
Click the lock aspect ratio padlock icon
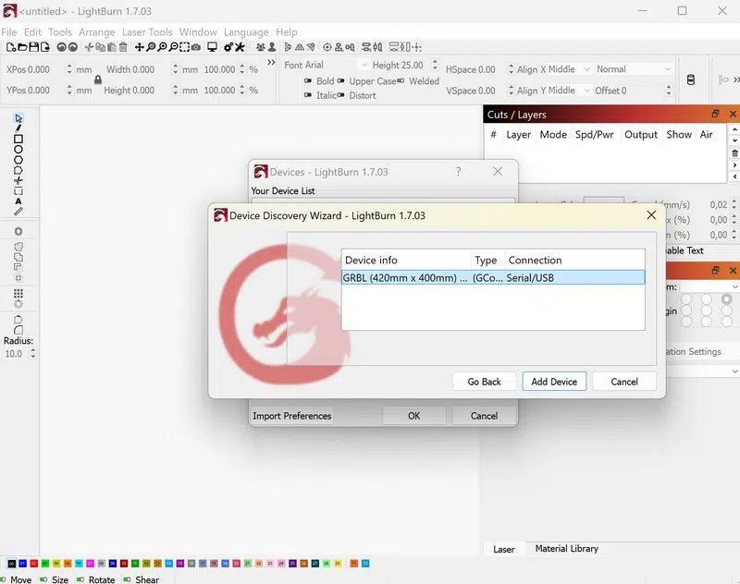click(98, 79)
